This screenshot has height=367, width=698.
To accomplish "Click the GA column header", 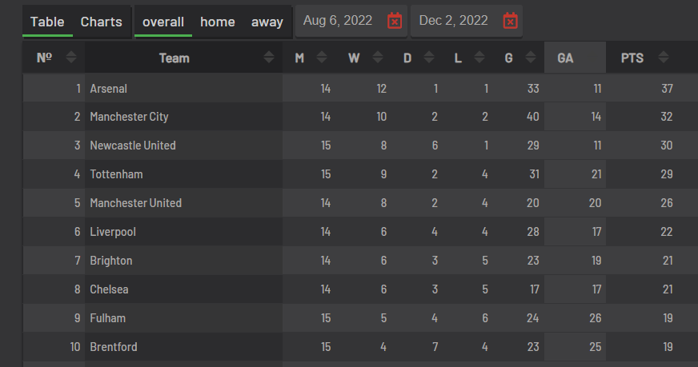I will pyautogui.click(x=565, y=58).
